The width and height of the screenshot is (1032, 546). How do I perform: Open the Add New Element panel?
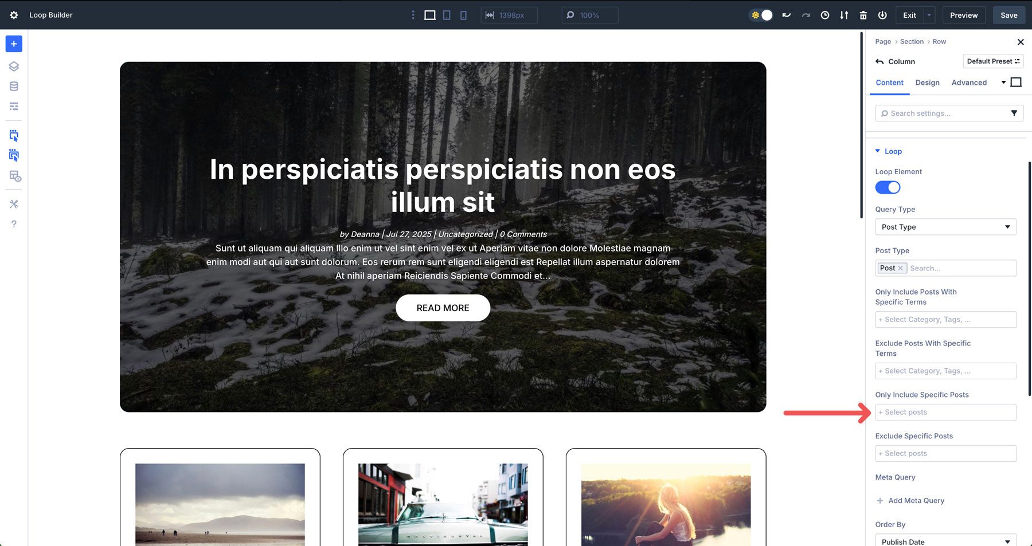point(13,44)
